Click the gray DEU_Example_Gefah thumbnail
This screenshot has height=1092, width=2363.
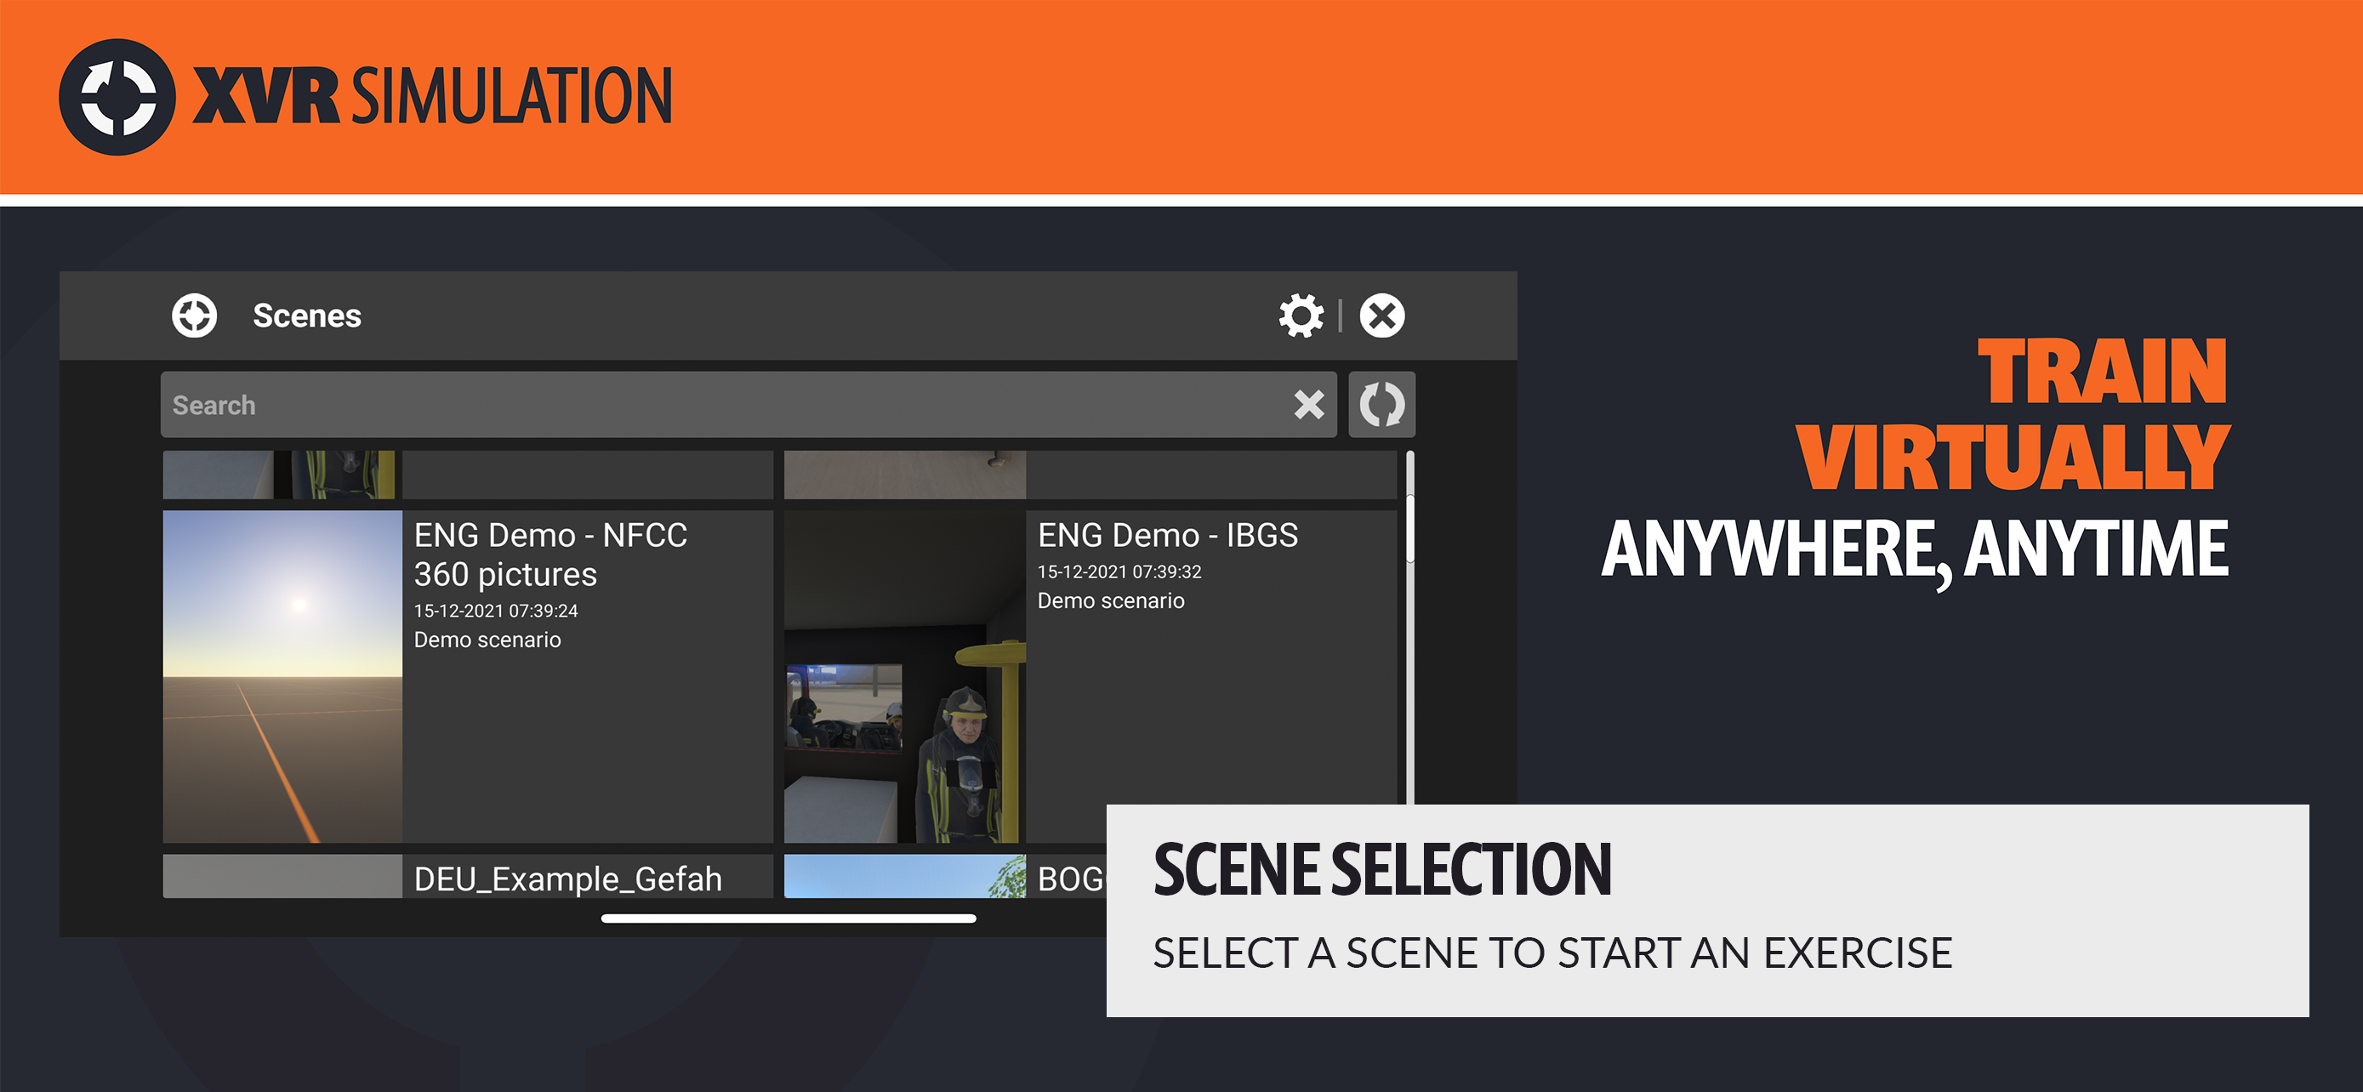tap(282, 877)
